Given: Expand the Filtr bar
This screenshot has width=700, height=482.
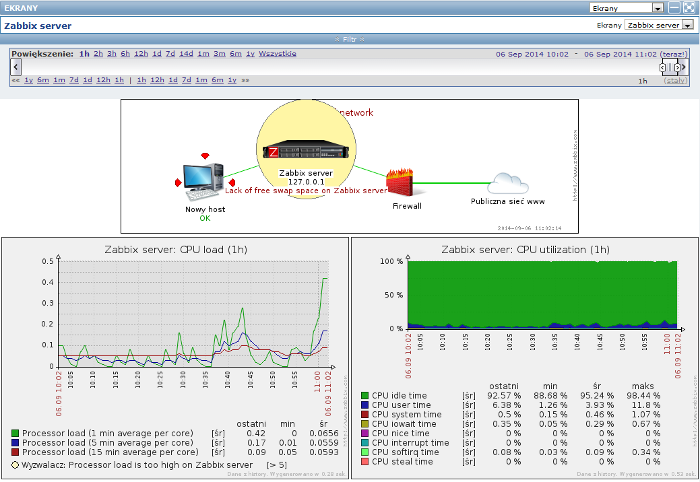Looking at the screenshot, I should (x=350, y=39).
